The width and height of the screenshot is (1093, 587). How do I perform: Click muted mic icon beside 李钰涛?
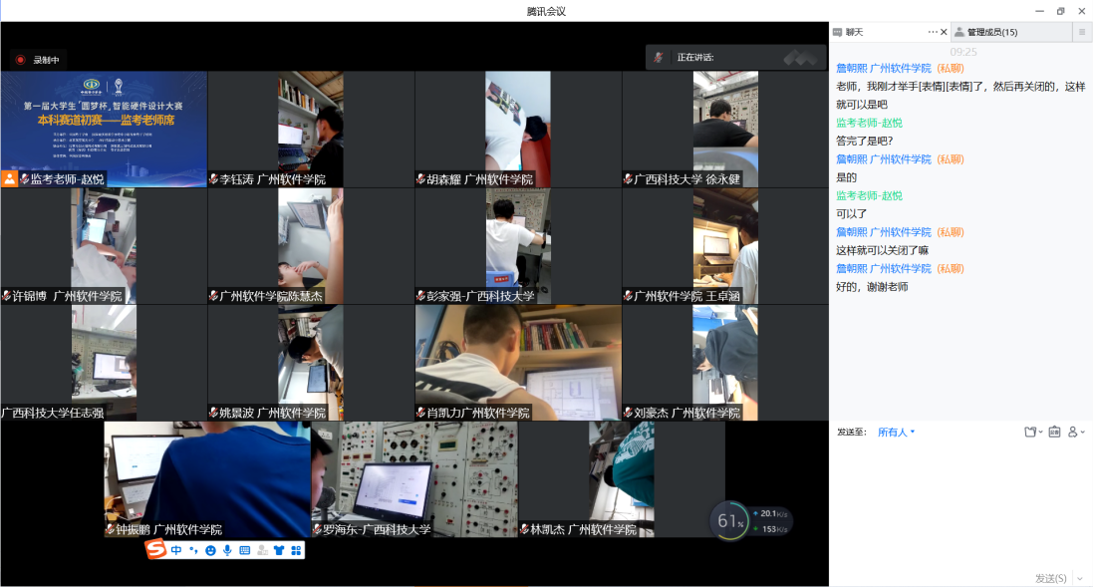(x=213, y=179)
